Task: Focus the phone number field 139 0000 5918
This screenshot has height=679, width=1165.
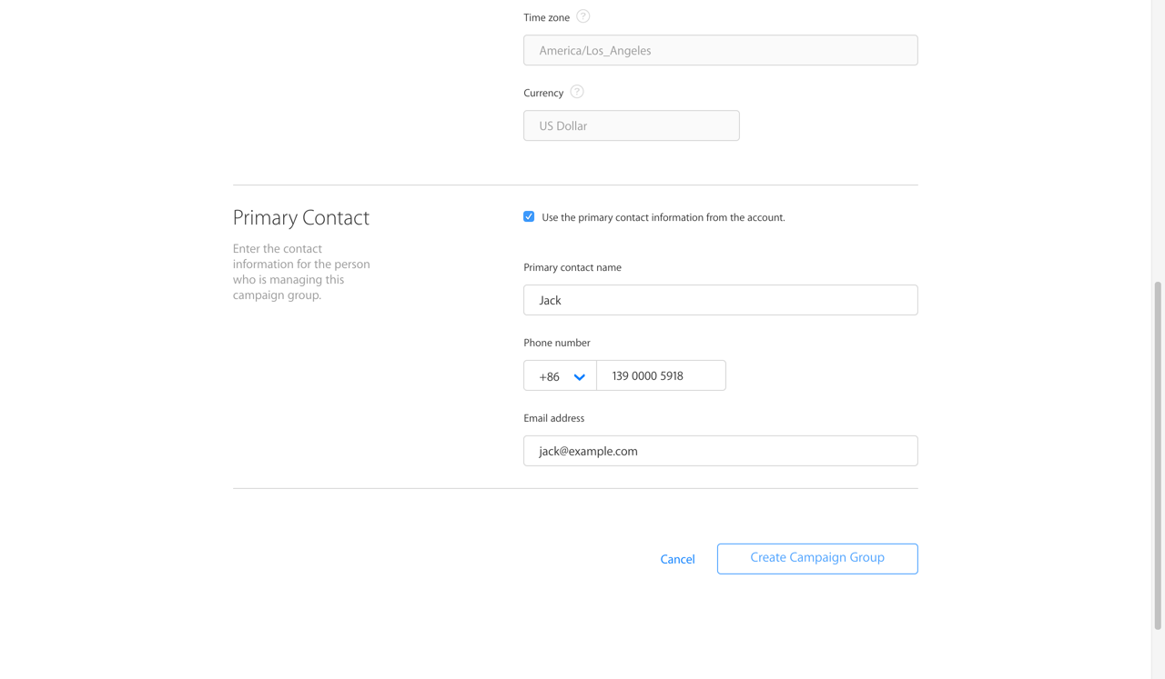Action: click(x=661, y=375)
